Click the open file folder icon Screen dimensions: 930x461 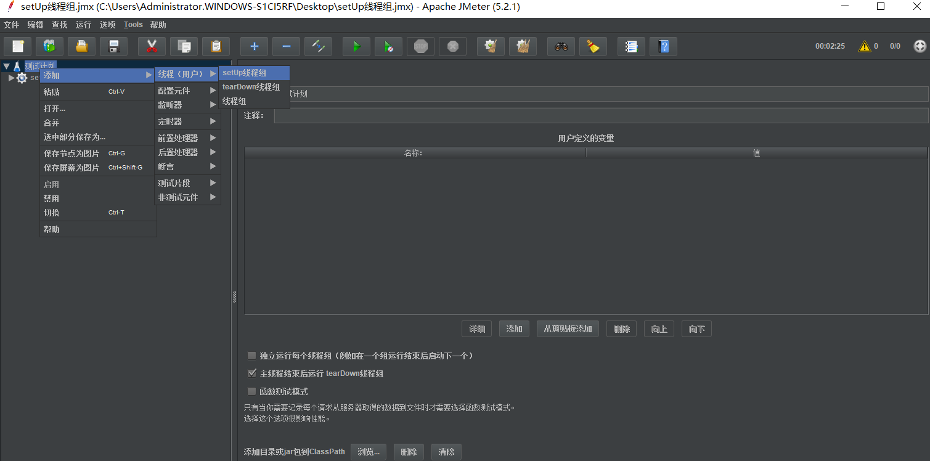point(81,46)
